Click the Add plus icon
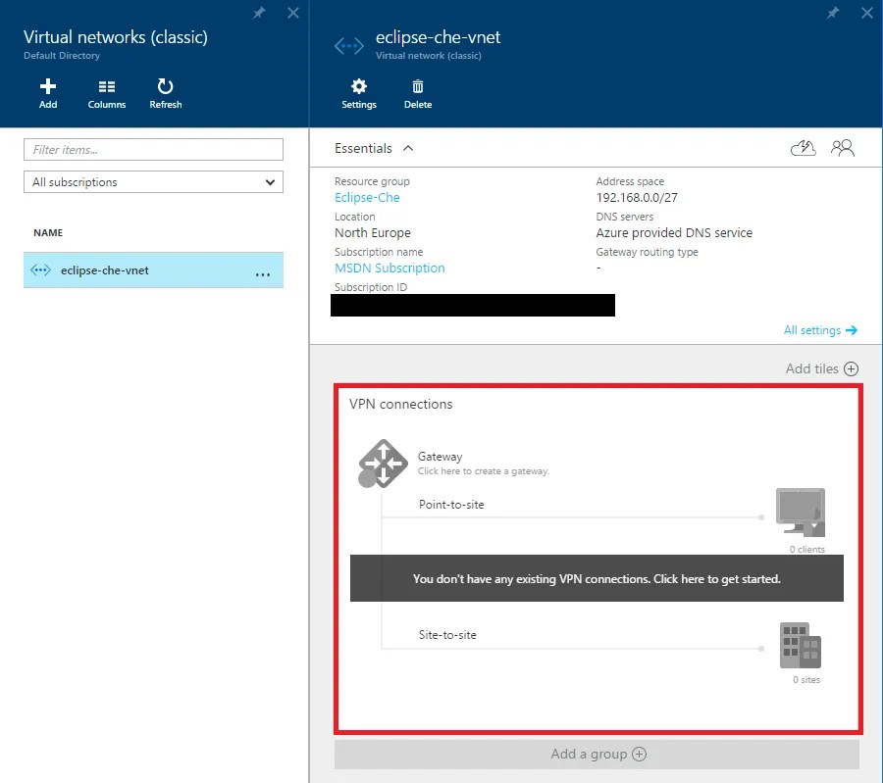The height and width of the screenshot is (783, 883). click(x=48, y=86)
